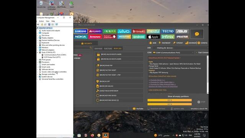Click the upper 100% progress bar
This screenshot has width=245, height=138.
(170, 100)
